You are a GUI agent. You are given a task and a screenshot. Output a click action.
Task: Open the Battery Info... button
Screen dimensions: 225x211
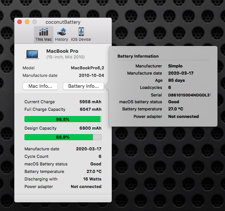84,86
